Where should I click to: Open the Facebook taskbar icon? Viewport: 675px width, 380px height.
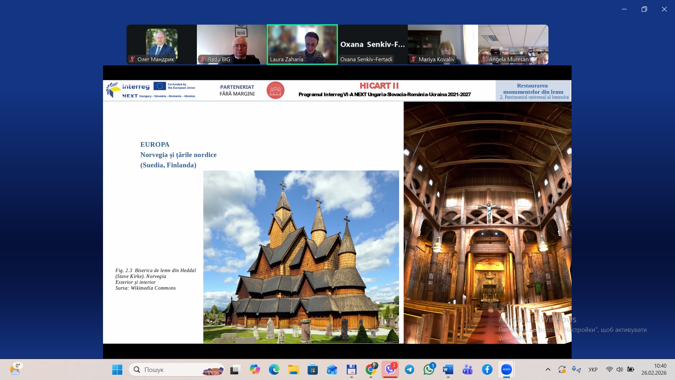click(487, 369)
